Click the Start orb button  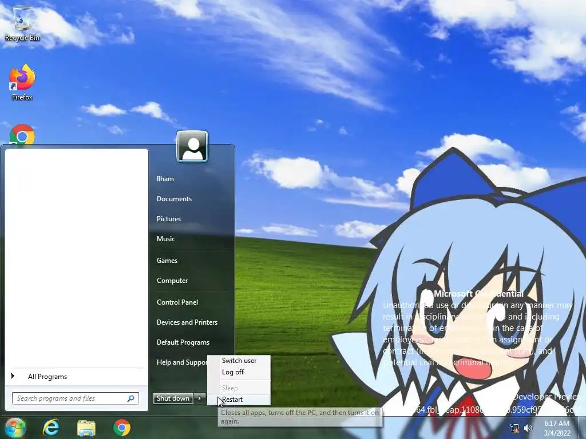[x=14, y=428]
